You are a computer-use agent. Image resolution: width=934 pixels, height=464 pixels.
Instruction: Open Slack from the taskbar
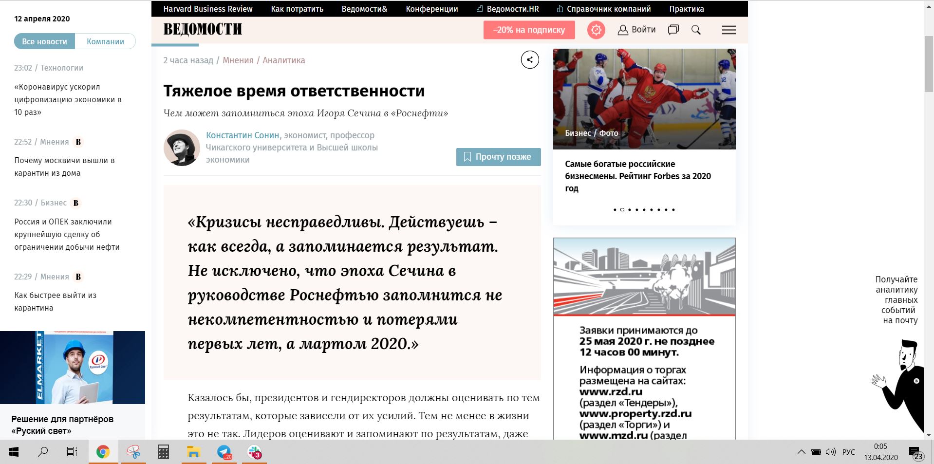click(254, 452)
